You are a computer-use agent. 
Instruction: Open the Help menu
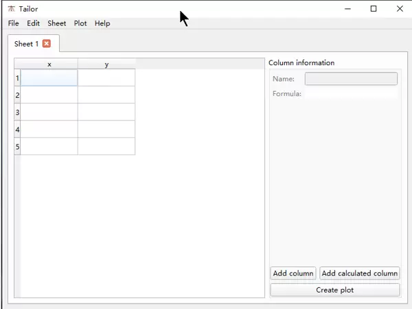102,23
